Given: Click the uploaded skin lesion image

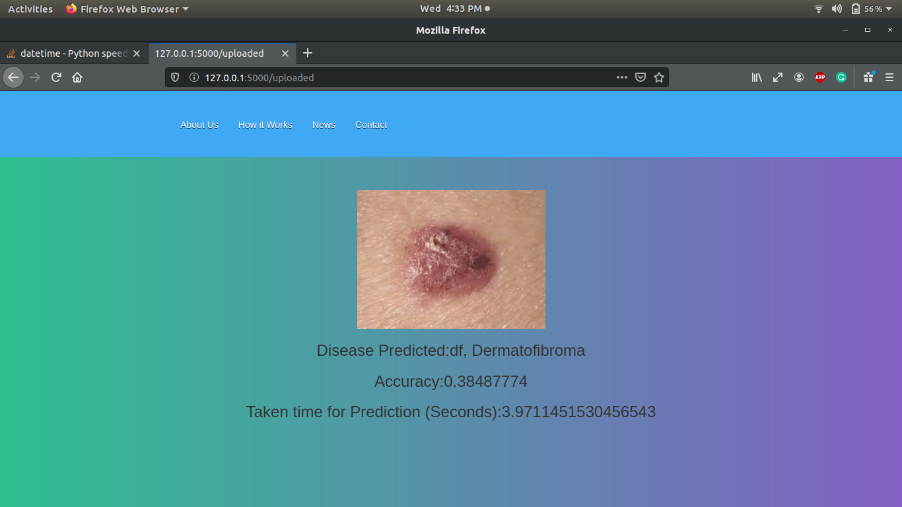Looking at the screenshot, I should pyautogui.click(x=451, y=259).
